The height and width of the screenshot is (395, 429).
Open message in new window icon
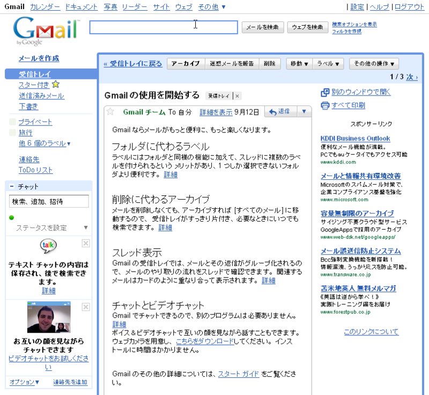(x=325, y=92)
